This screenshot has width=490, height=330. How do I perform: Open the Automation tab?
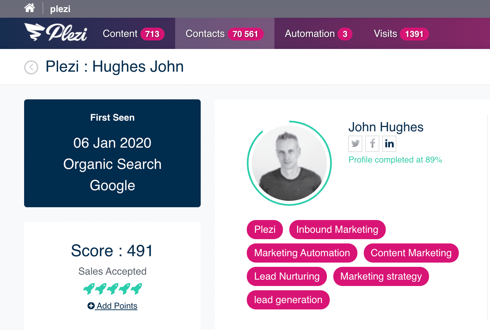(x=318, y=34)
